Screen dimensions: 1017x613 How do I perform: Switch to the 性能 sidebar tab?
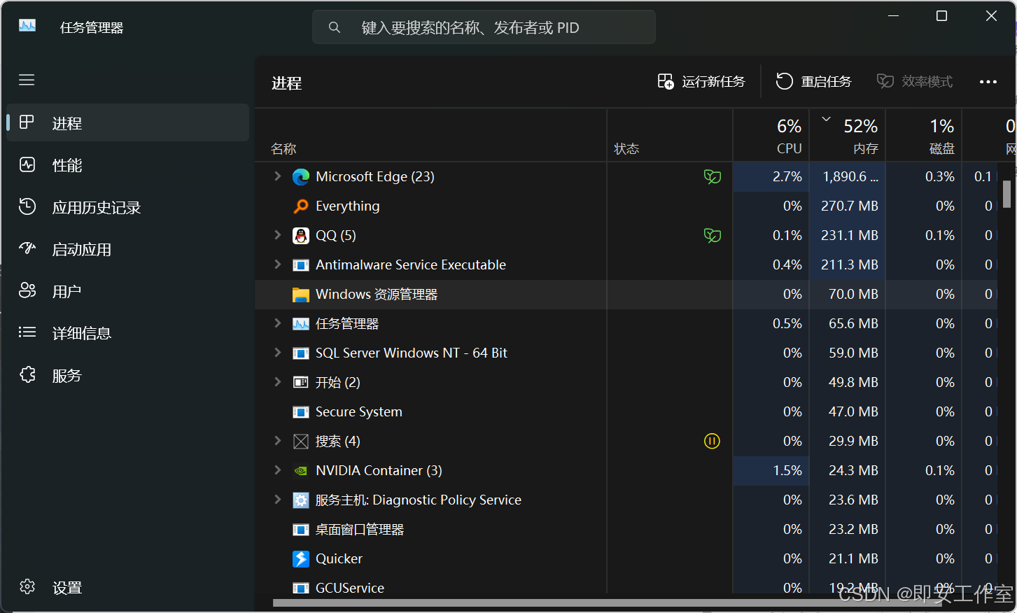coord(127,165)
